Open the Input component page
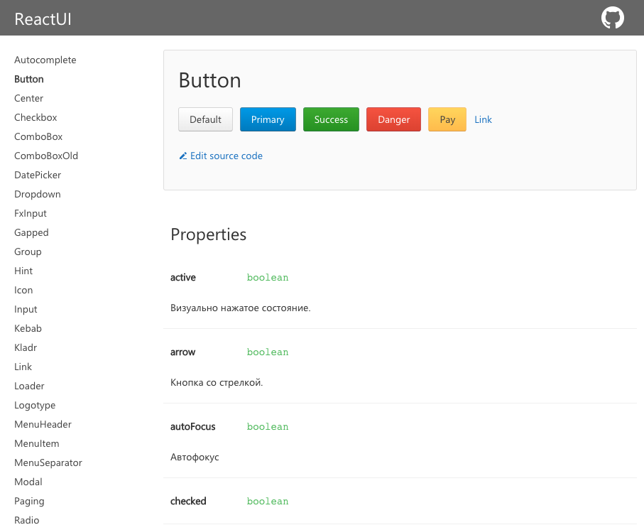This screenshot has height=525, width=644. [x=26, y=309]
